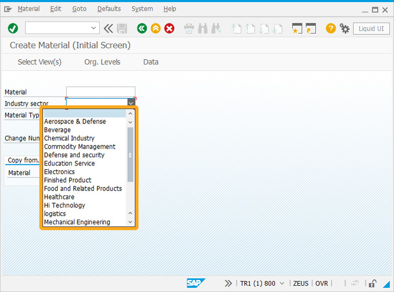
Task: Click the Select View(s) button
Action: click(39, 62)
